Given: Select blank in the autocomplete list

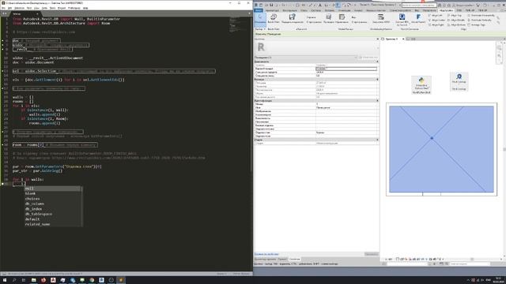Looking at the screenshot, I should tap(53, 193).
